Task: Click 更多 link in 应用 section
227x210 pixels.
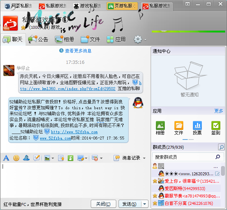Action: 218,111
